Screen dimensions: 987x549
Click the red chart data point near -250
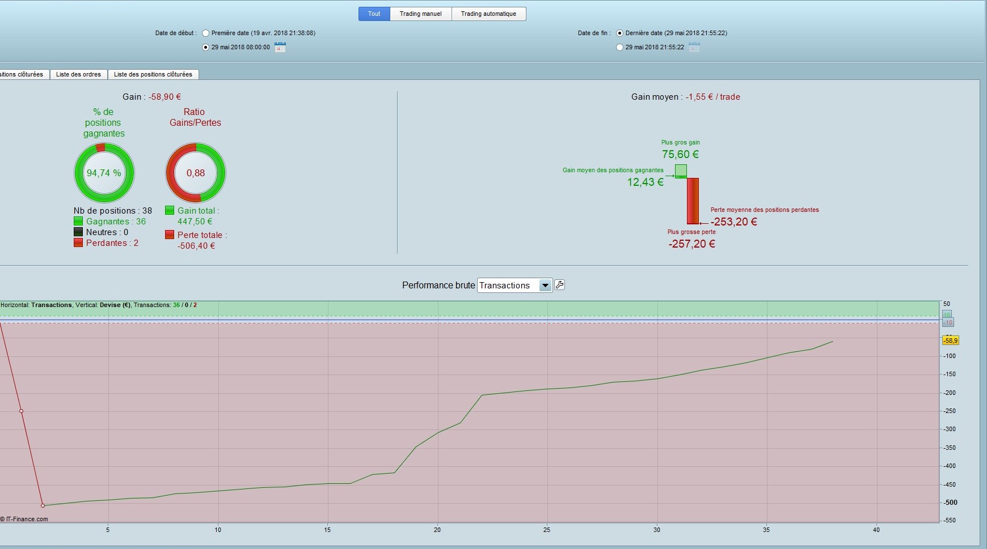[x=22, y=411]
